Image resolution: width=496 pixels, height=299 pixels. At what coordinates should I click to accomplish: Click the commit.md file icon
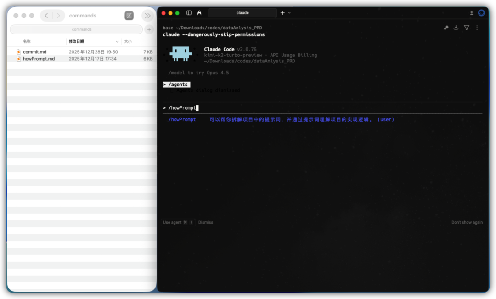pos(19,52)
